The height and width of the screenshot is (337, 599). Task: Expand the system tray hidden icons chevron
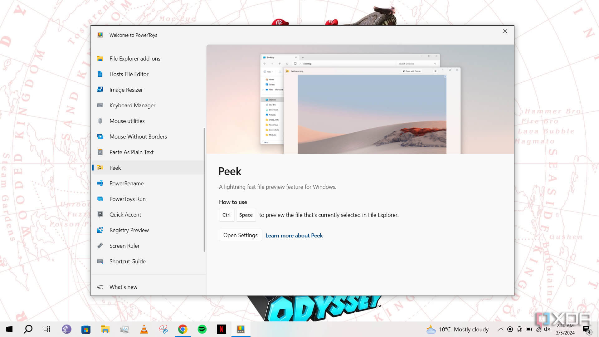click(x=500, y=329)
